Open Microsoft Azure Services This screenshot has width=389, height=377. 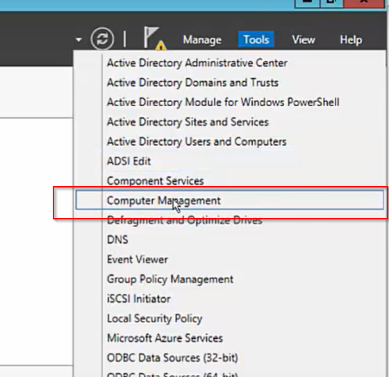pyautogui.click(x=165, y=338)
